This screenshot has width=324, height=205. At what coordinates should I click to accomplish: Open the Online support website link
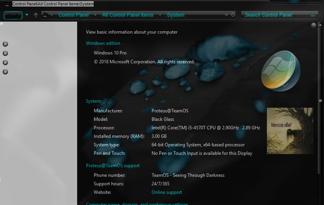click(167, 192)
